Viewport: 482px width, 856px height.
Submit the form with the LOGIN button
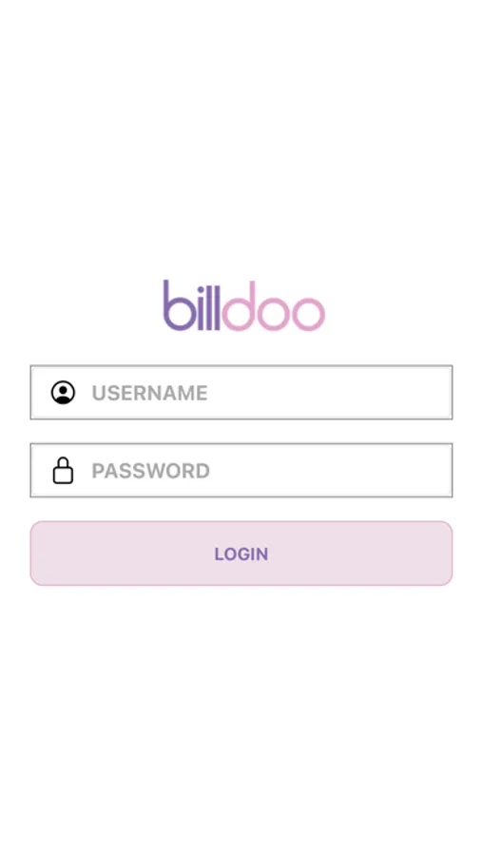point(241,554)
